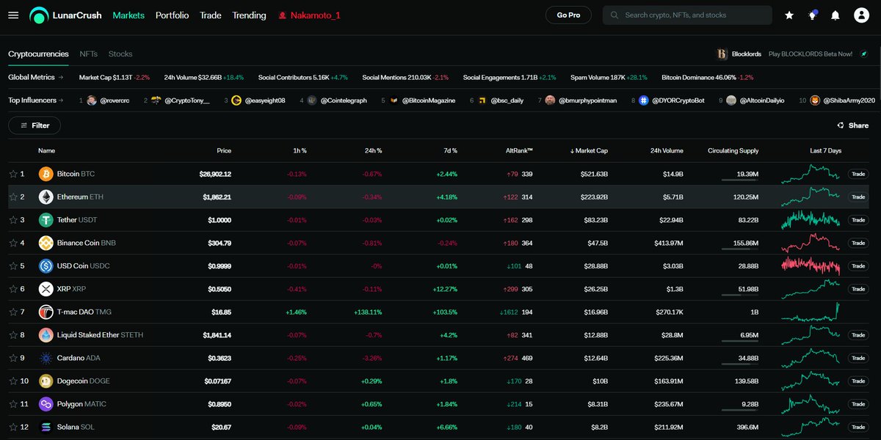Screen dimensions: 881x440
Task: Favorite USD Coin with its star
Action: 12,265
